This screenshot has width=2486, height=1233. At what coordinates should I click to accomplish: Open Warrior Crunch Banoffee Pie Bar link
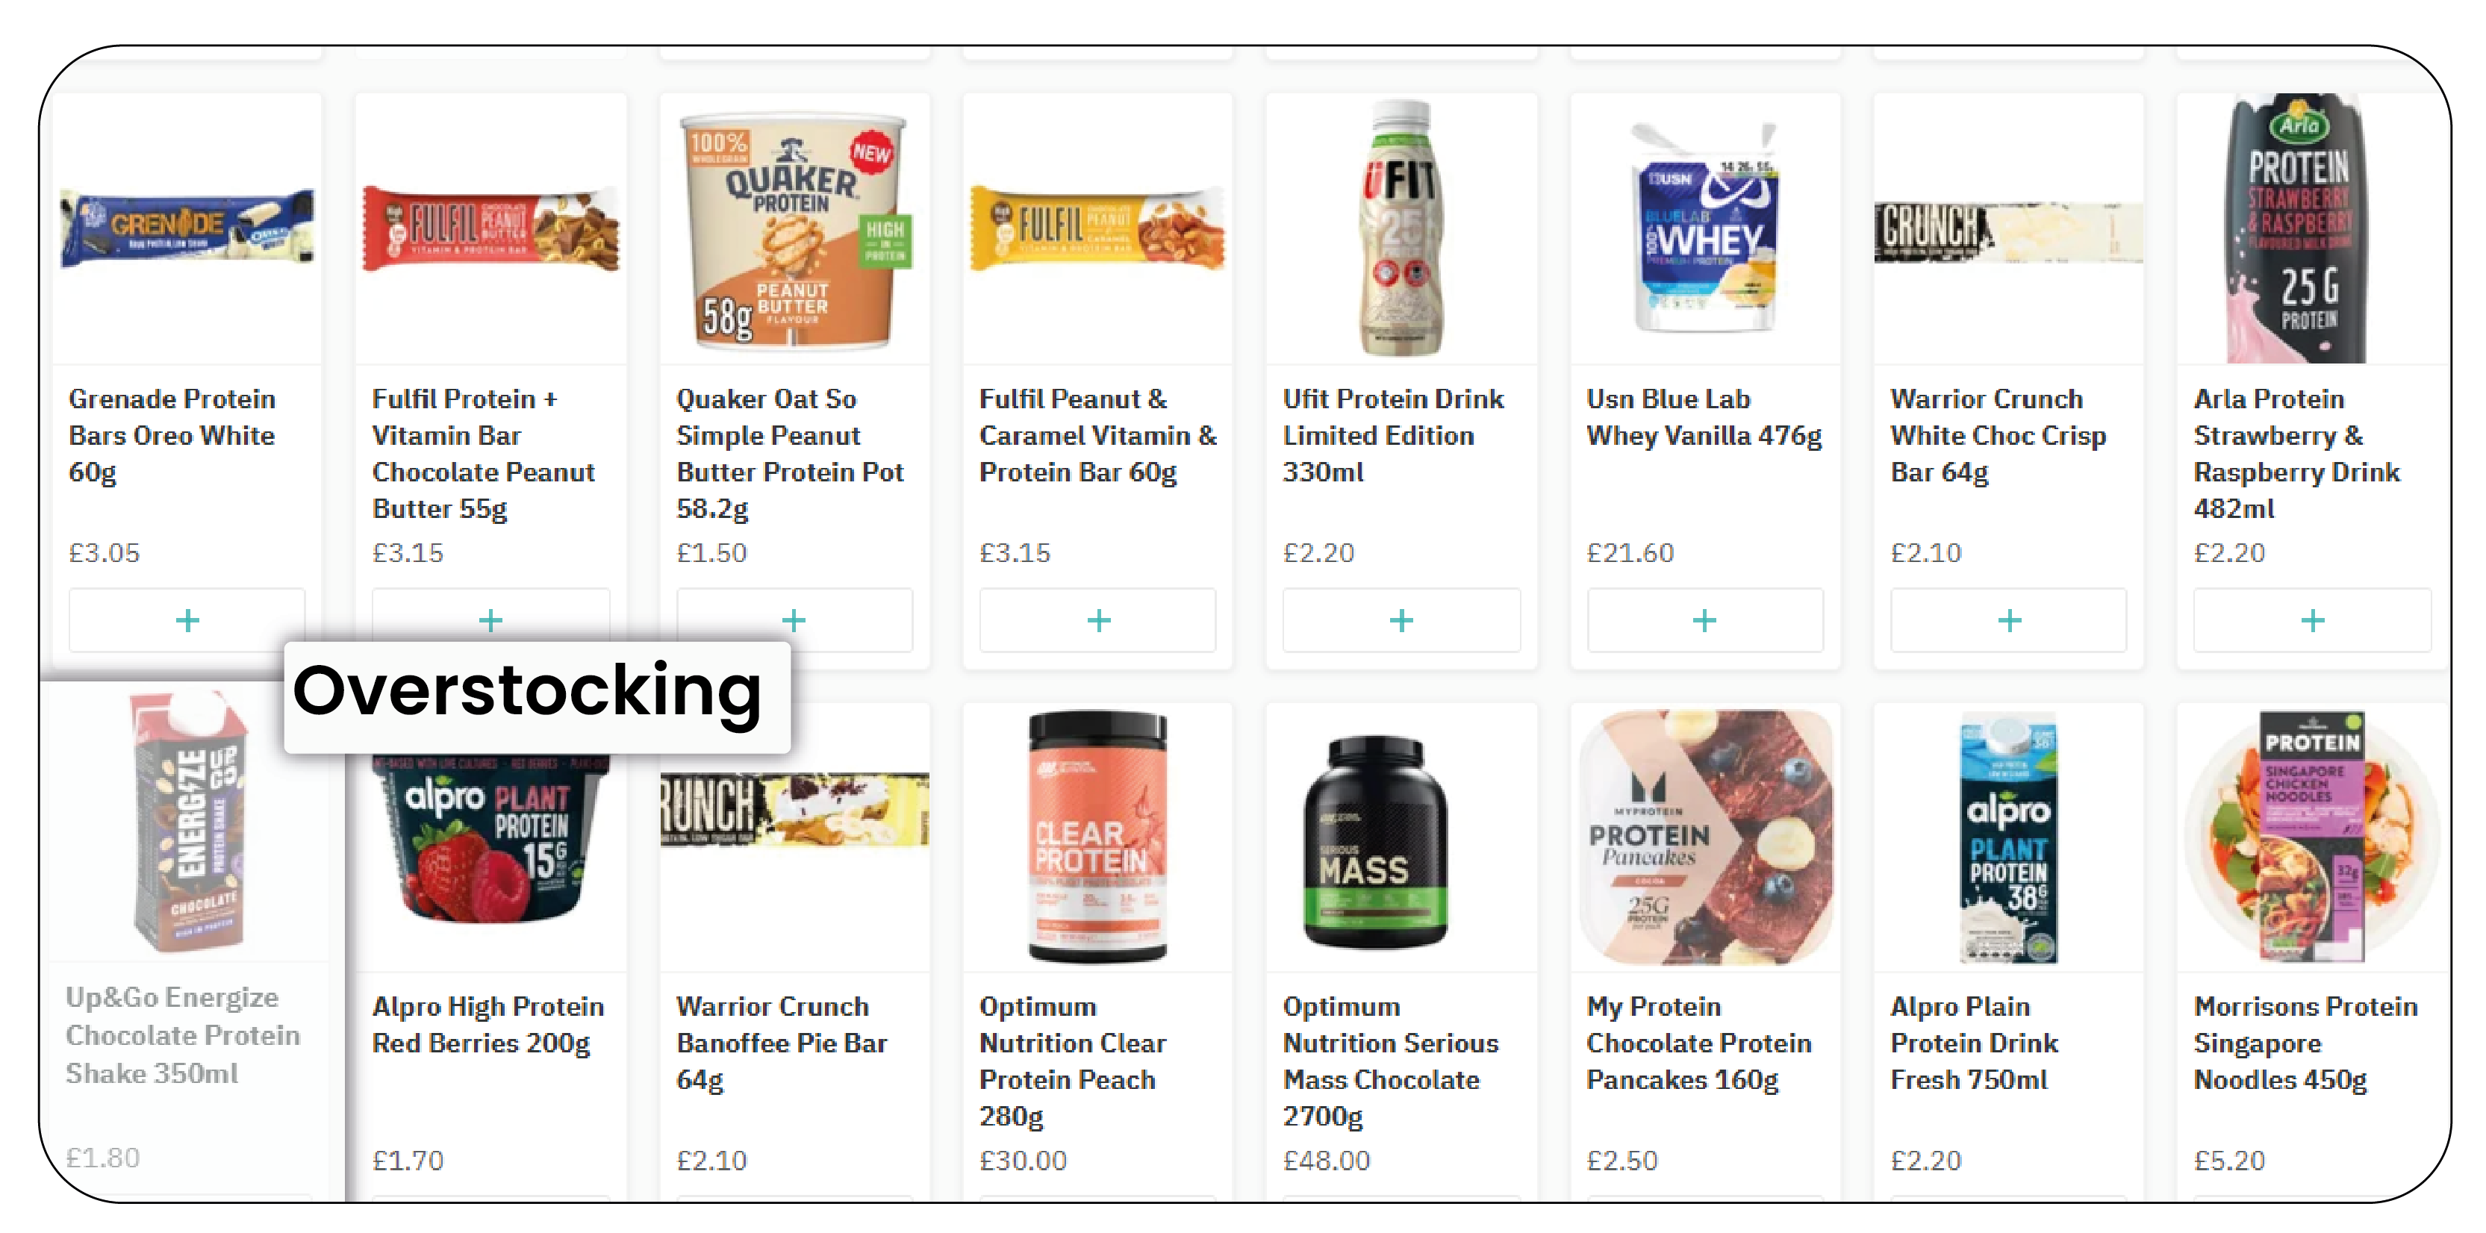click(782, 1043)
